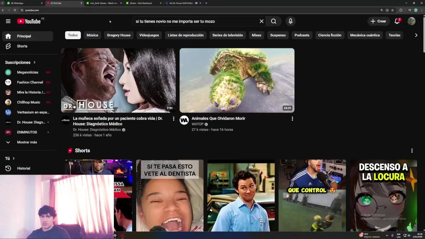Viewport: 425px width, 239px height.
Task: Open the taskbar volume icon
Action: pos(409,235)
